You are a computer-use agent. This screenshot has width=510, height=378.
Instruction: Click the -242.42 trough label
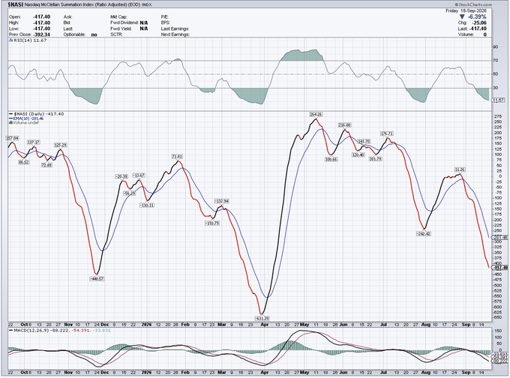point(424,233)
